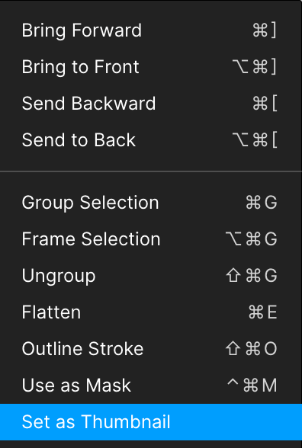
Task: Select the Bring to Front option
Action: pyautogui.click(x=151, y=67)
